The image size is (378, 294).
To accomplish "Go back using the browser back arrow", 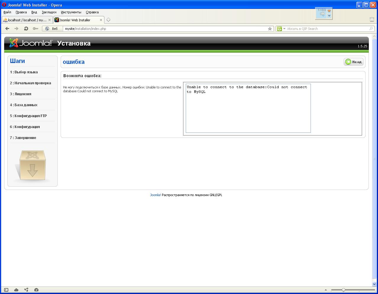I will (7, 29).
